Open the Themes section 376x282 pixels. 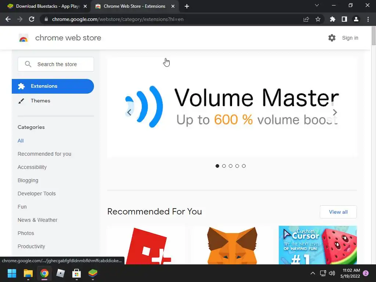click(x=40, y=101)
